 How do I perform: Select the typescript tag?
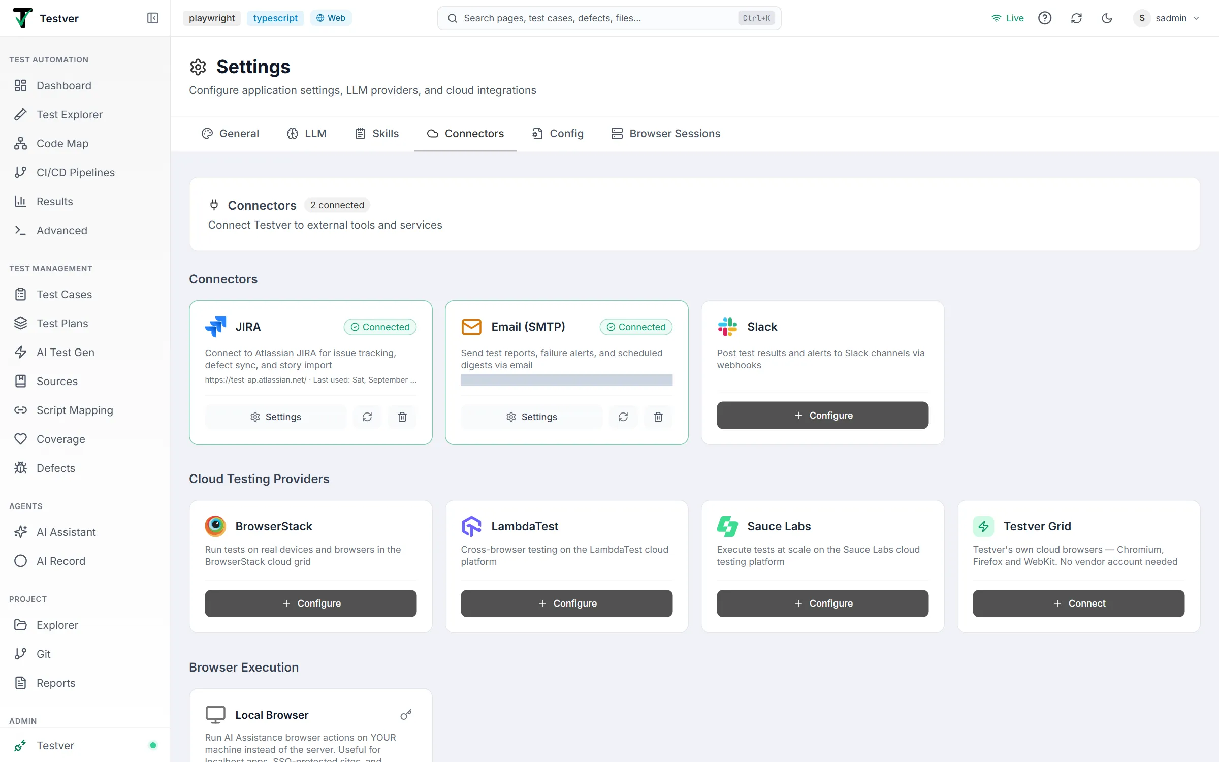click(275, 18)
